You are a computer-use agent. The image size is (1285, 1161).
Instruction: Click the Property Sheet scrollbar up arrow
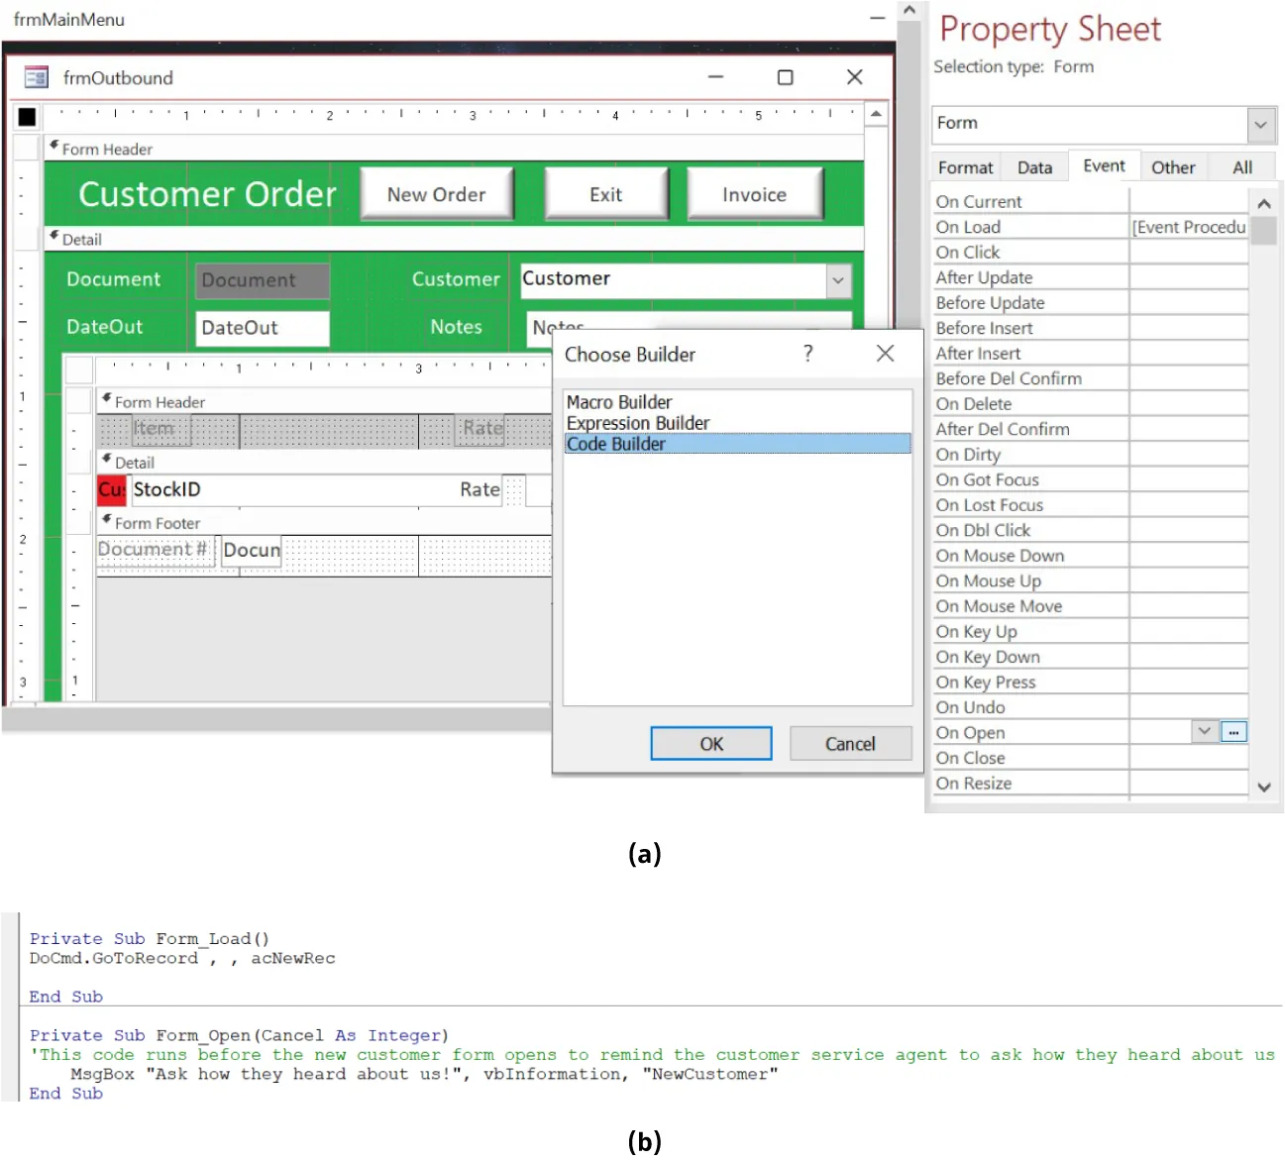tap(1264, 203)
